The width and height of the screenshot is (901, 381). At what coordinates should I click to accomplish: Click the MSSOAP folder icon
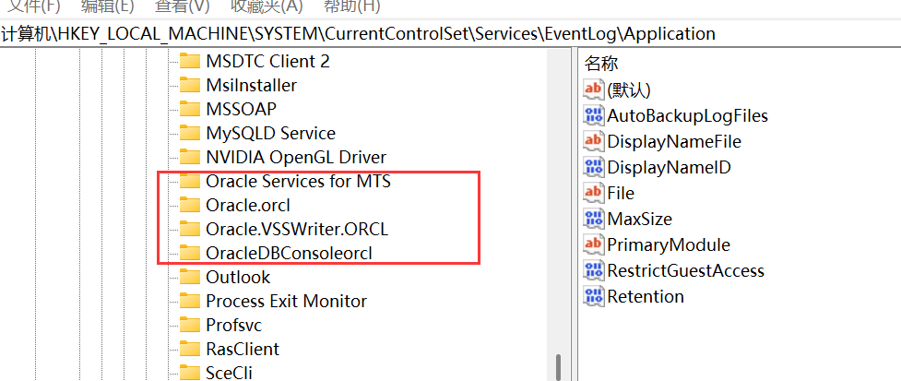coord(189,109)
